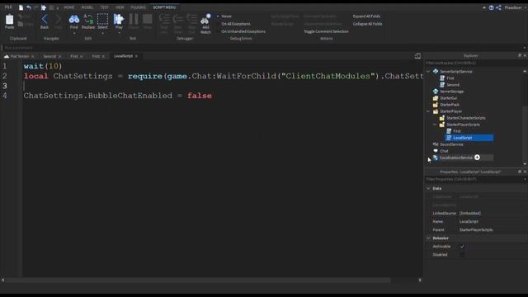This screenshot has height=297, width=528.
Task: Click the Chat service icon in Explorer
Action: 436,151
